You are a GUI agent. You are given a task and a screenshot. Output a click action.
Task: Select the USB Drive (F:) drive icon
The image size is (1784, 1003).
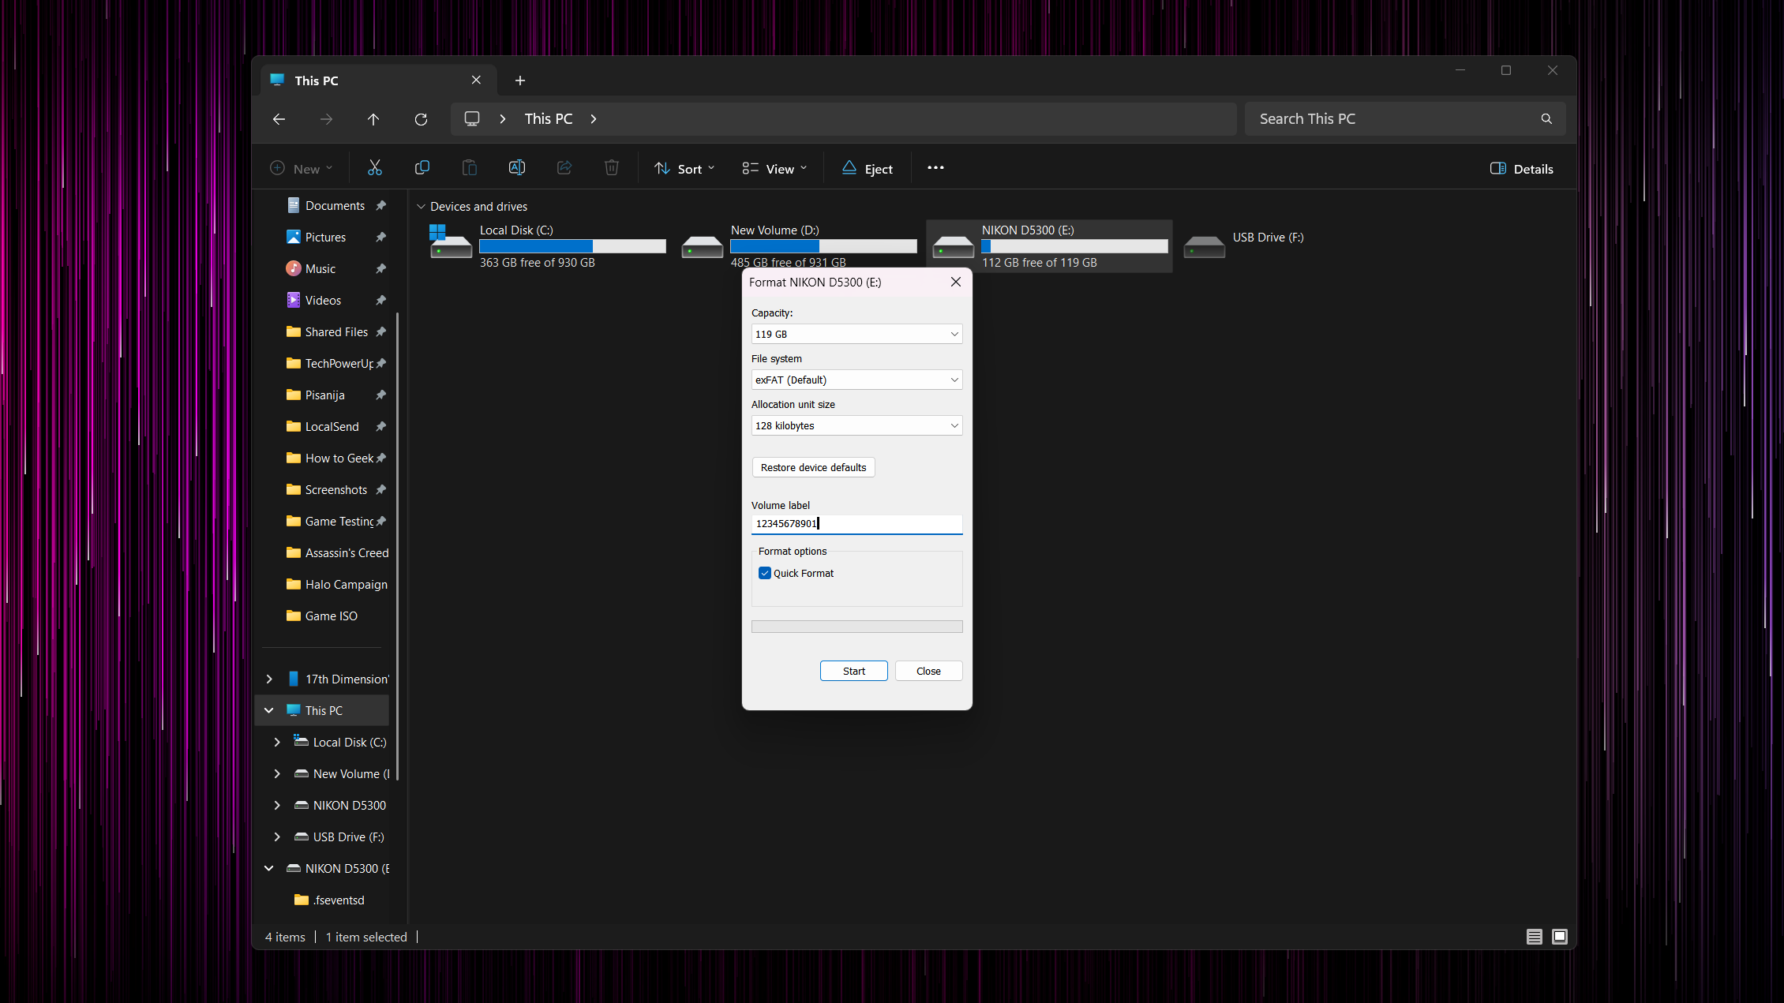[x=1204, y=247]
